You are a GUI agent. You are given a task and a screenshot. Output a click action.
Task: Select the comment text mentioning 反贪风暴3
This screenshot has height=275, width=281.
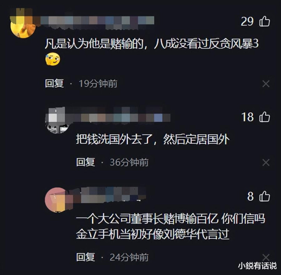(x=151, y=44)
